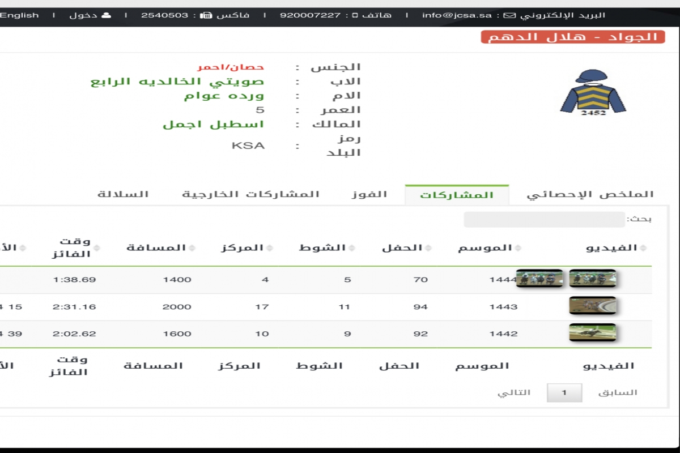Click the بحث search input field
The width and height of the screenshot is (680, 453).
[543, 220]
